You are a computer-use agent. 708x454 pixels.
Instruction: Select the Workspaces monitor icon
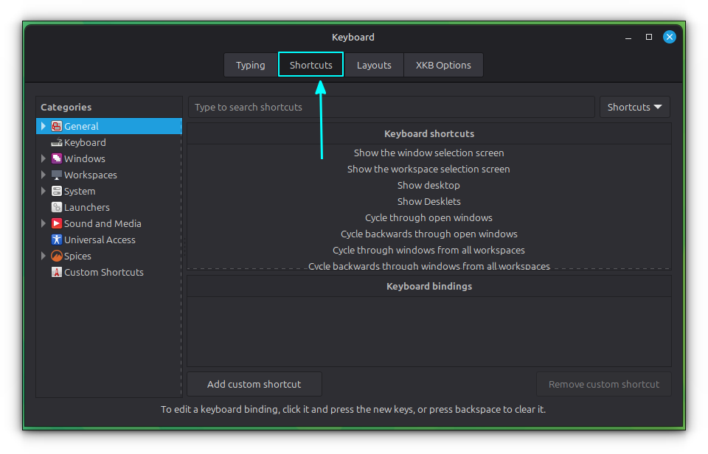[x=56, y=175]
